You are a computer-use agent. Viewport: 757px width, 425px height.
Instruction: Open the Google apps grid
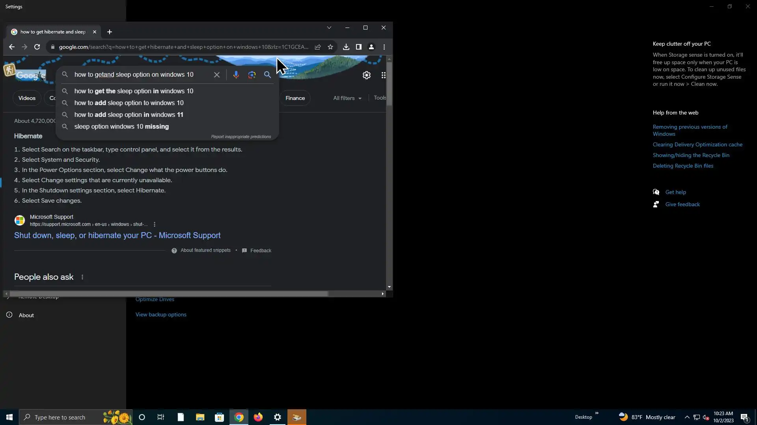383,75
